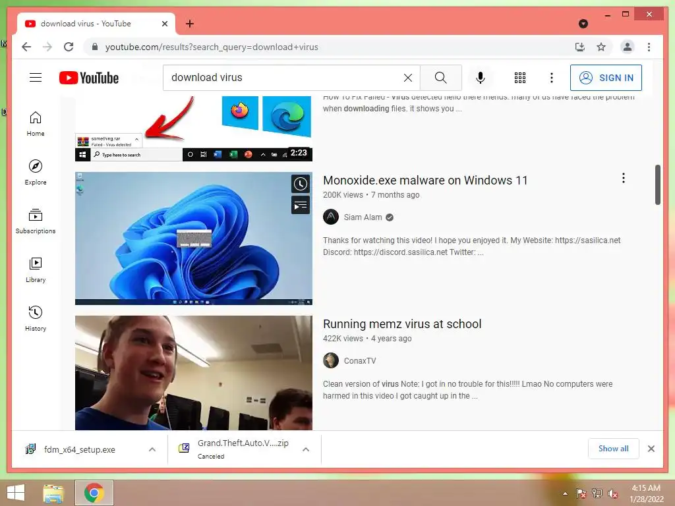Visit Siam Alam channel
The height and width of the screenshot is (506, 675).
coord(363,217)
